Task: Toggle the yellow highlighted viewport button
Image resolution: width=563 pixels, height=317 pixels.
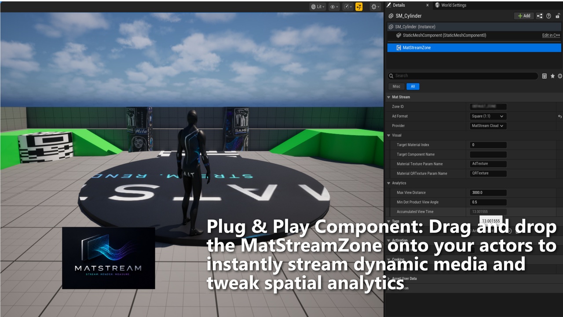Action: pyautogui.click(x=359, y=7)
